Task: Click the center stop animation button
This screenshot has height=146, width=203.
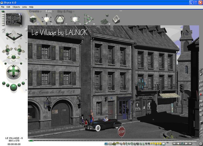Action: point(182,143)
